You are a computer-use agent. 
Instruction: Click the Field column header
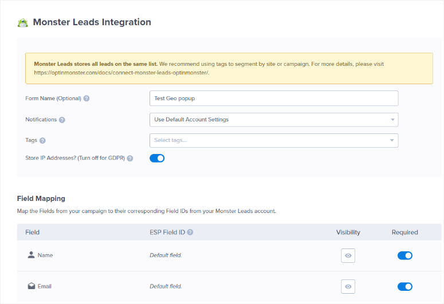point(32,232)
